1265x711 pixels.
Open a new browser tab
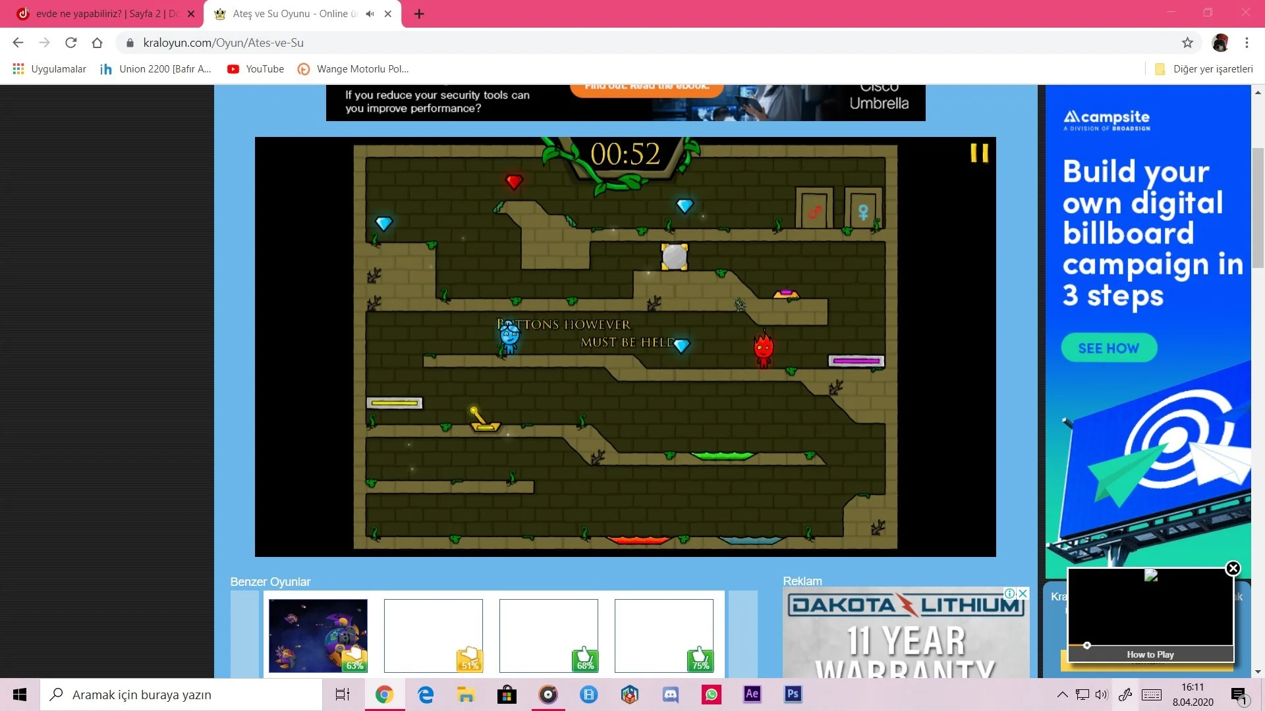pyautogui.click(x=419, y=14)
